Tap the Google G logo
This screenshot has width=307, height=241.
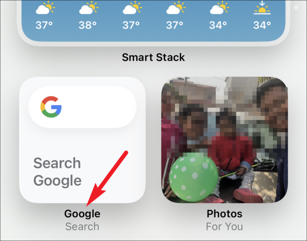coord(51,107)
